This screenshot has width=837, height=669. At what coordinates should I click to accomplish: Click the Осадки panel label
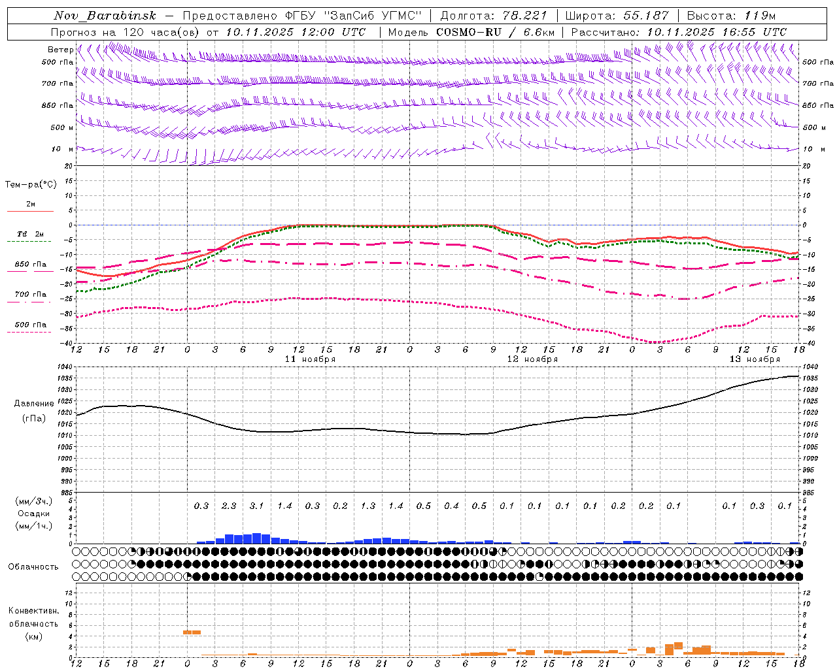33,514
